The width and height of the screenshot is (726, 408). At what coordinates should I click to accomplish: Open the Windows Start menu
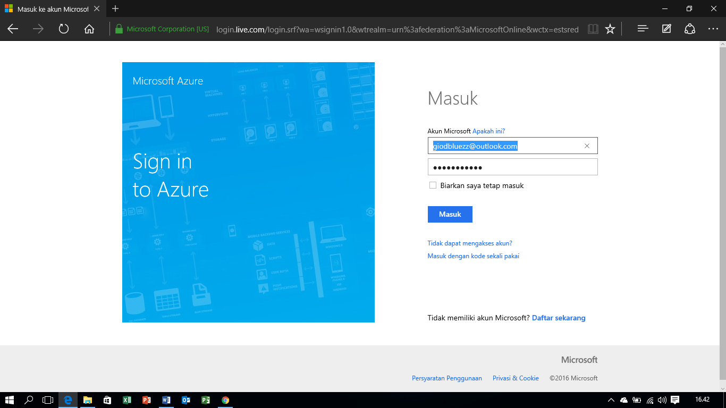tap(8, 401)
